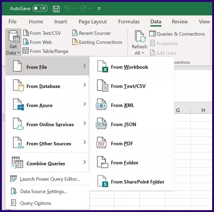Open the Refresh All dropdown
214x212 pixels.
click(139, 53)
